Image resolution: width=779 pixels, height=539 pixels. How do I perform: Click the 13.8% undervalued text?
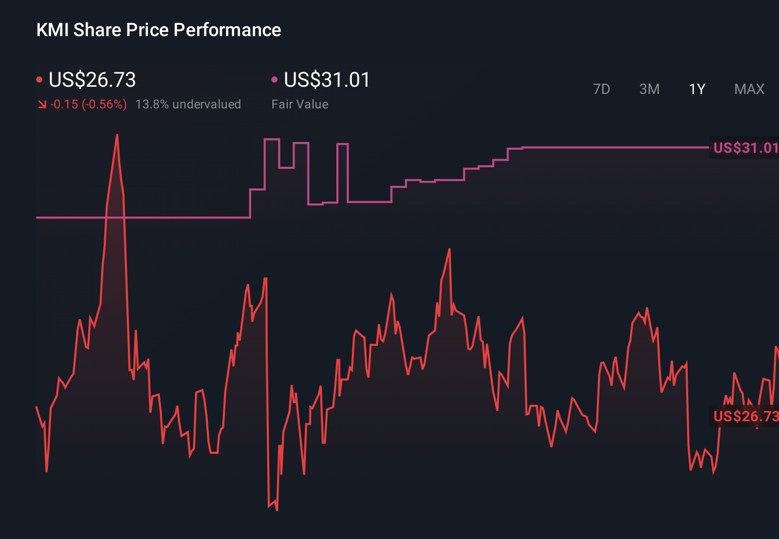click(188, 104)
